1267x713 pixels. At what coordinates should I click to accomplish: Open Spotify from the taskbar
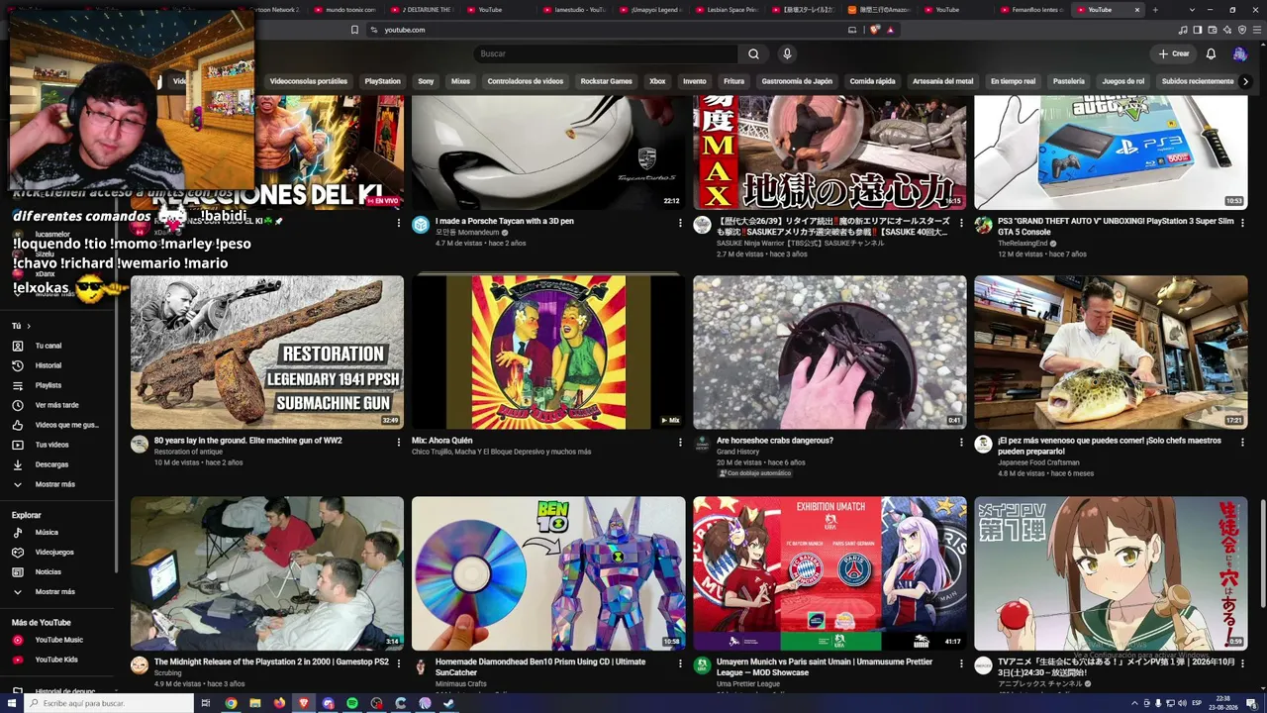coord(352,703)
